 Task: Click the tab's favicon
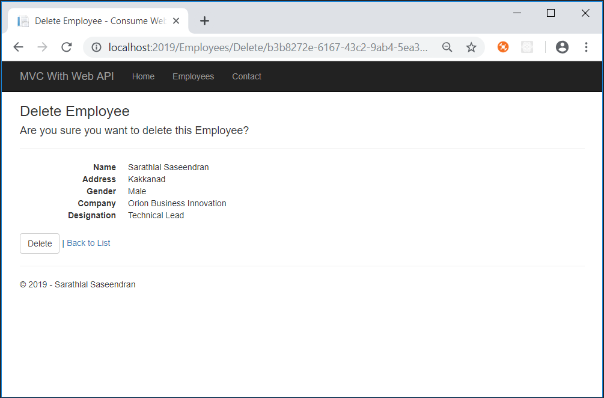[x=23, y=20]
